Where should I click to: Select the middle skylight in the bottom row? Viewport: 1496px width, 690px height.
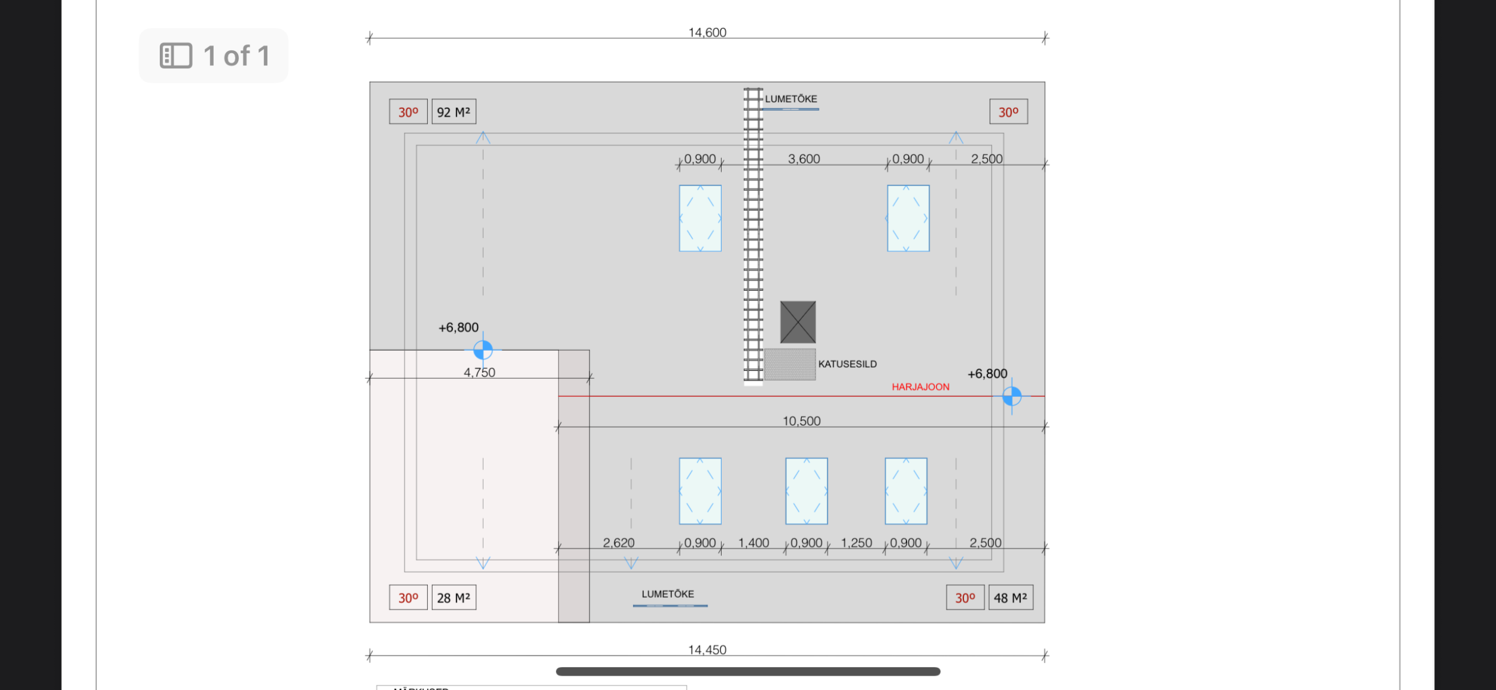click(x=806, y=491)
